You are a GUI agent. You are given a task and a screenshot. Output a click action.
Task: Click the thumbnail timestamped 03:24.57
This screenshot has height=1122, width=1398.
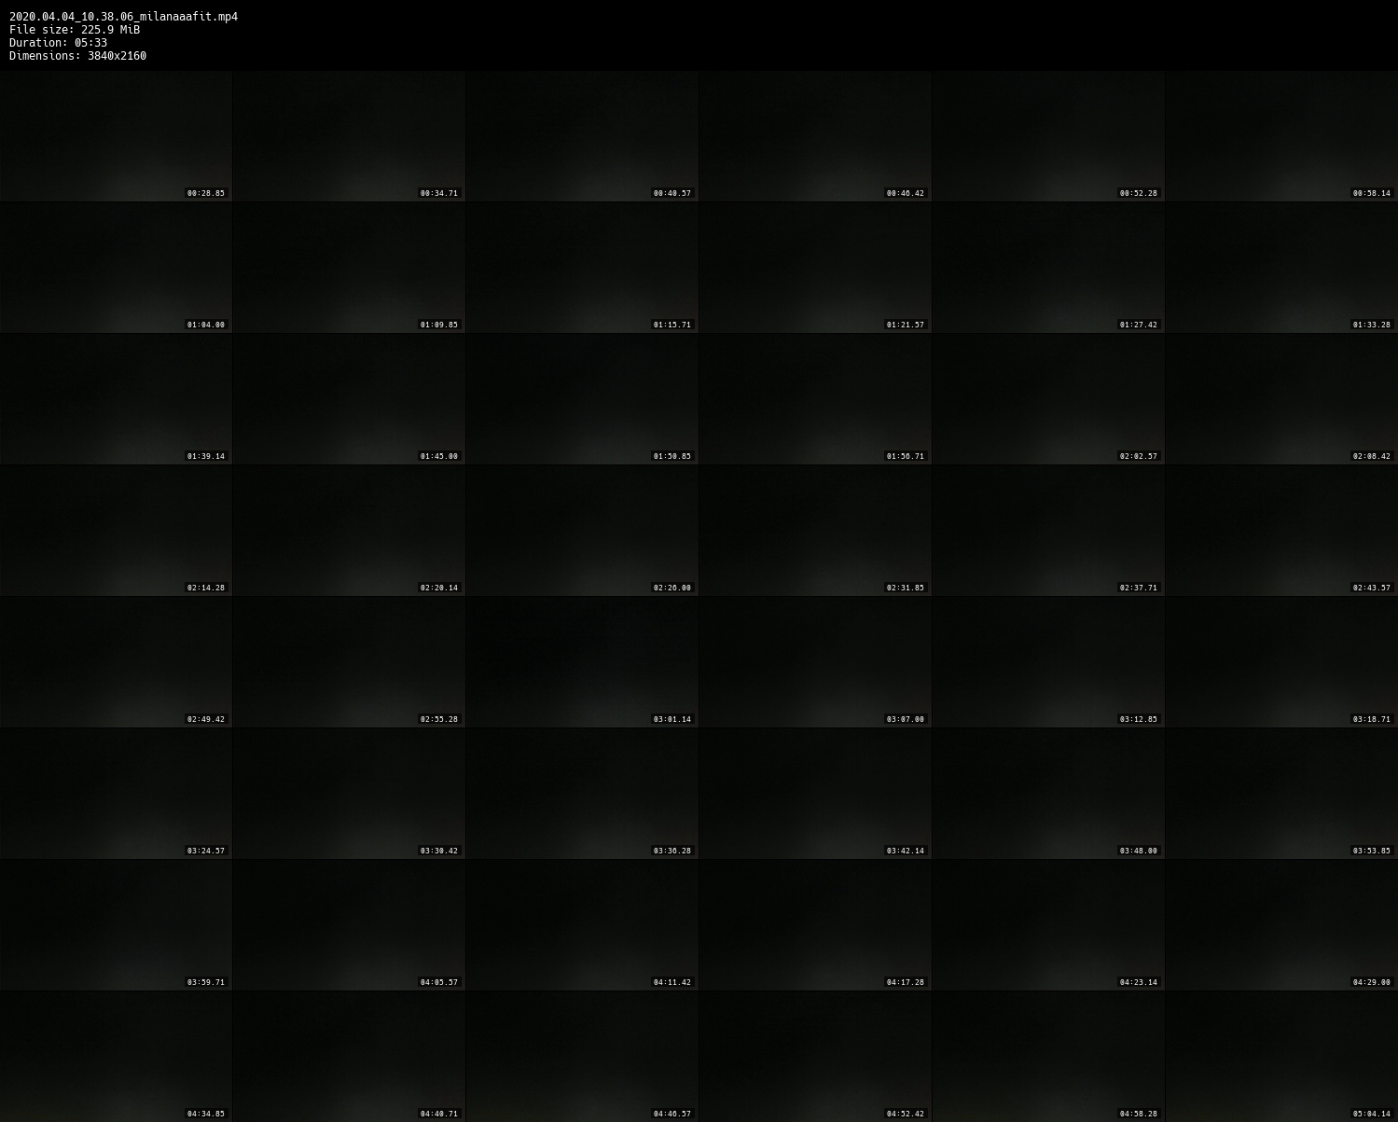[x=116, y=794]
